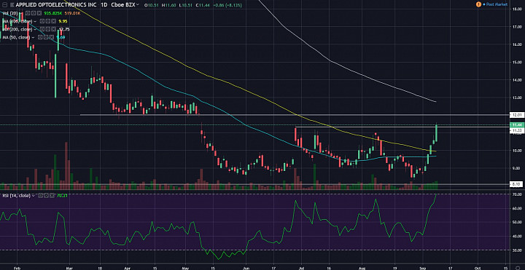
Task: Open settings for the RSI indicator
Action: coord(46,196)
